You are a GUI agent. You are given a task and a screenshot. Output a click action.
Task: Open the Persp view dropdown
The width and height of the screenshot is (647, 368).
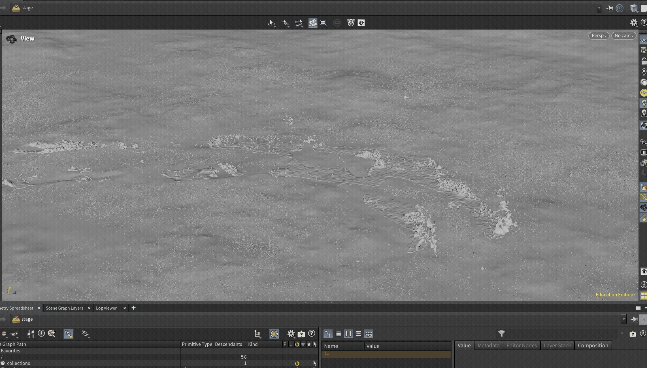[599, 35]
